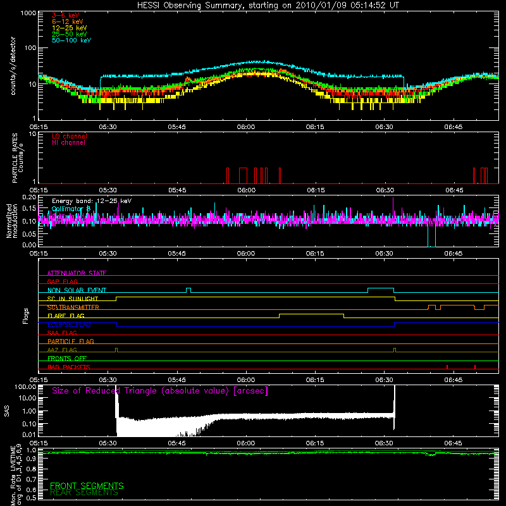The height and width of the screenshot is (506, 506).
Task: Click the FLARE FLAG label
Action: point(66,316)
